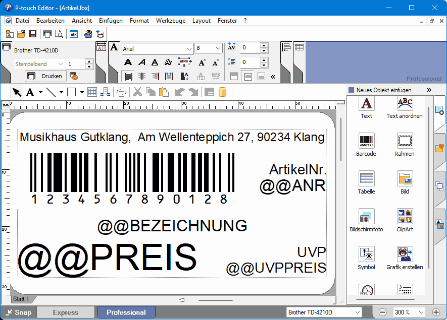Viewport: 447px width, 320px height.
Task: Create a new layout with the New icon
Action: [x=10, y=34]
